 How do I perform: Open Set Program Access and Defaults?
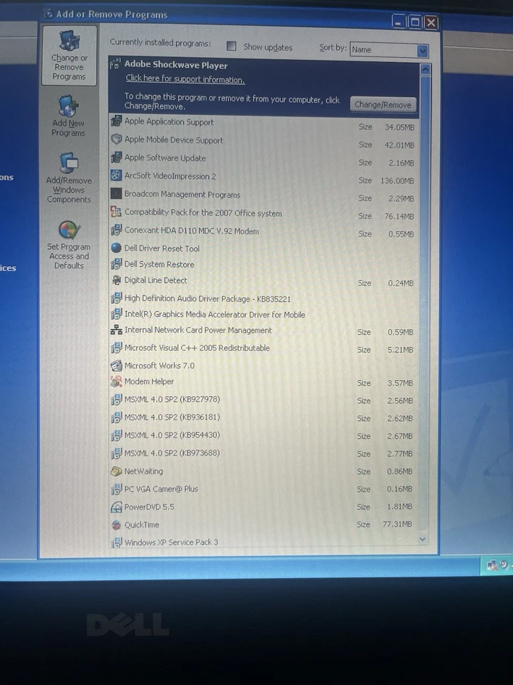[x=69, y=245]
